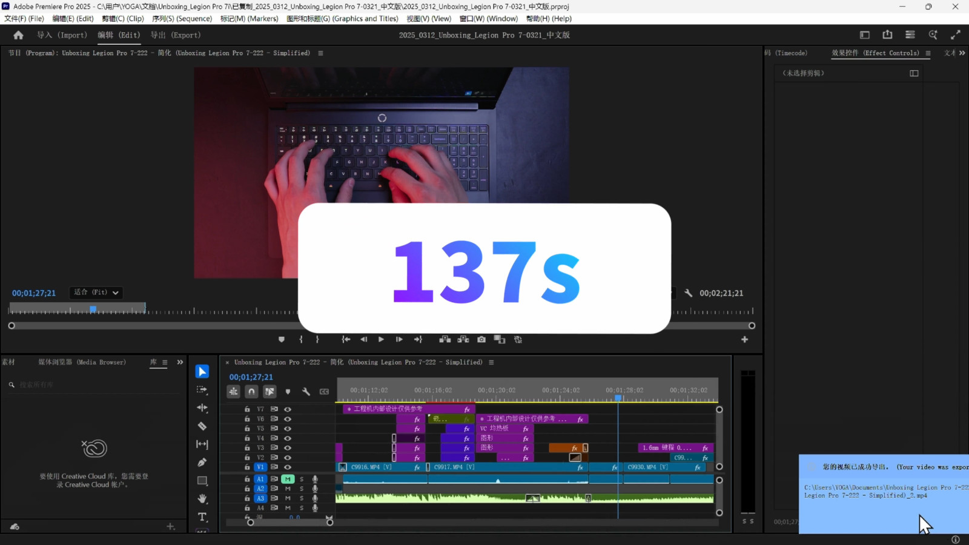Viewport: 969px width, 545px height.
Task: Switch to the Effect Controls tab
Action: point(875,53)
